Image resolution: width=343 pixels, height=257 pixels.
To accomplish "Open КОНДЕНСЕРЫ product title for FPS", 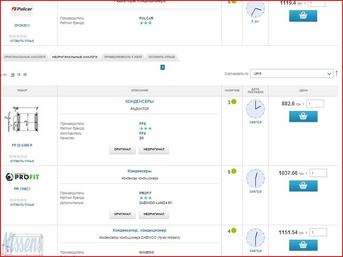I will [140, 102].
